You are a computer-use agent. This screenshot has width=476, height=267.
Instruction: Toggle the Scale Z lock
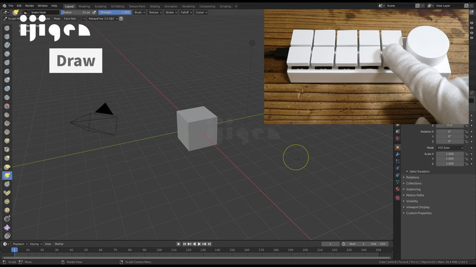click(466, 164)
